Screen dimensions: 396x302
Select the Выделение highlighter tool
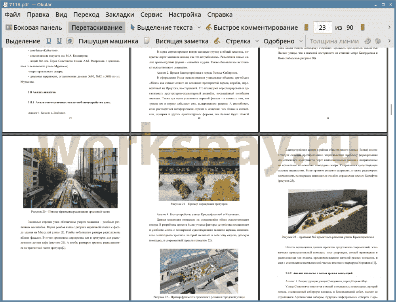pos(23,41)
